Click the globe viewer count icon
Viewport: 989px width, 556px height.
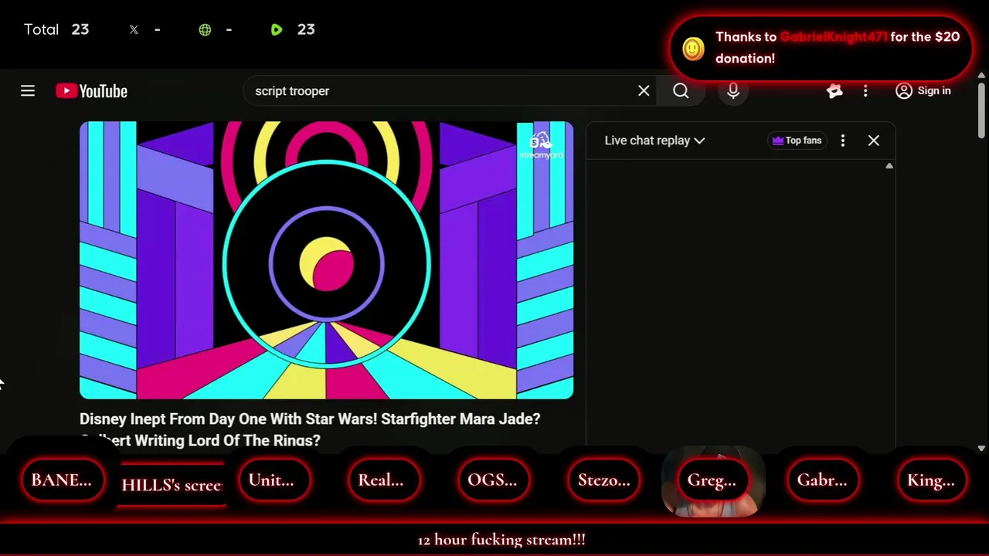point(205,29)
